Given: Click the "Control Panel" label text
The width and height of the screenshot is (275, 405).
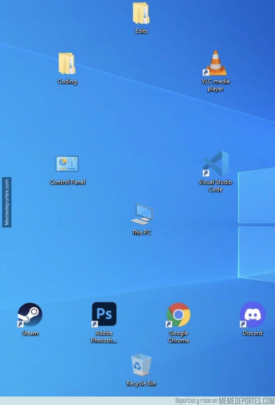Looking at the screenshot, I should point(67,182).
